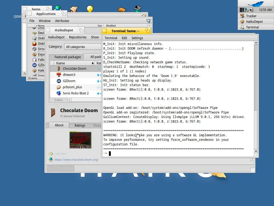The height and width of the screenshot is (206, 274).
Task: Open the network status icon in Deskbar tray
Action: (246, 10)
